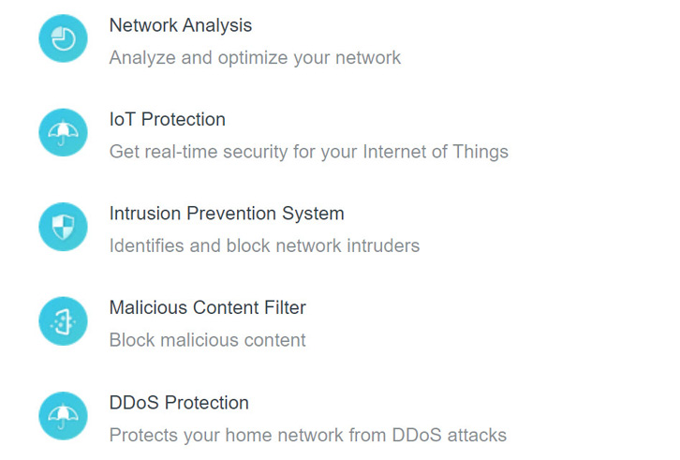Pick the Intrusion Prevention System feature entry
This screenshot has height=460, width=680.
pos(229,228)
